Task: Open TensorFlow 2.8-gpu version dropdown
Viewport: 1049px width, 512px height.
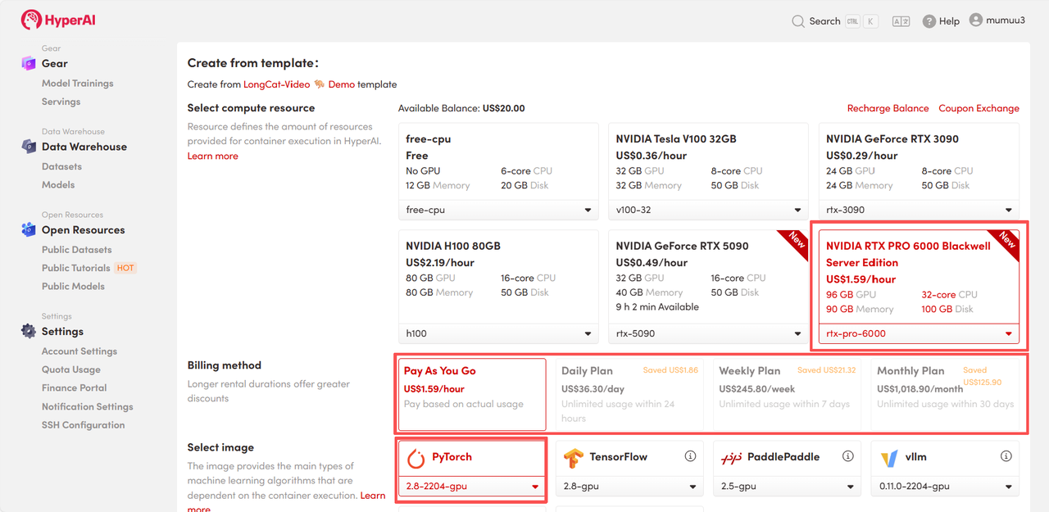Action: tap(629, 486)
